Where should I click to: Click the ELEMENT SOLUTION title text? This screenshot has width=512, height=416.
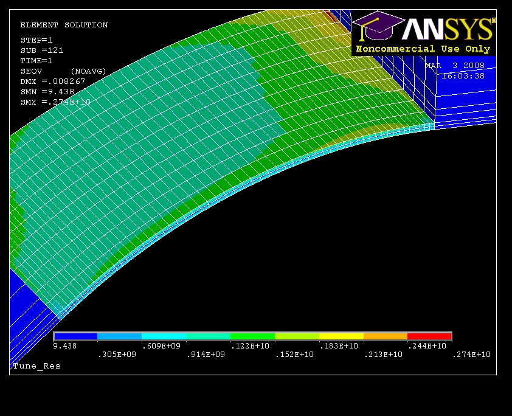(64, 25)
